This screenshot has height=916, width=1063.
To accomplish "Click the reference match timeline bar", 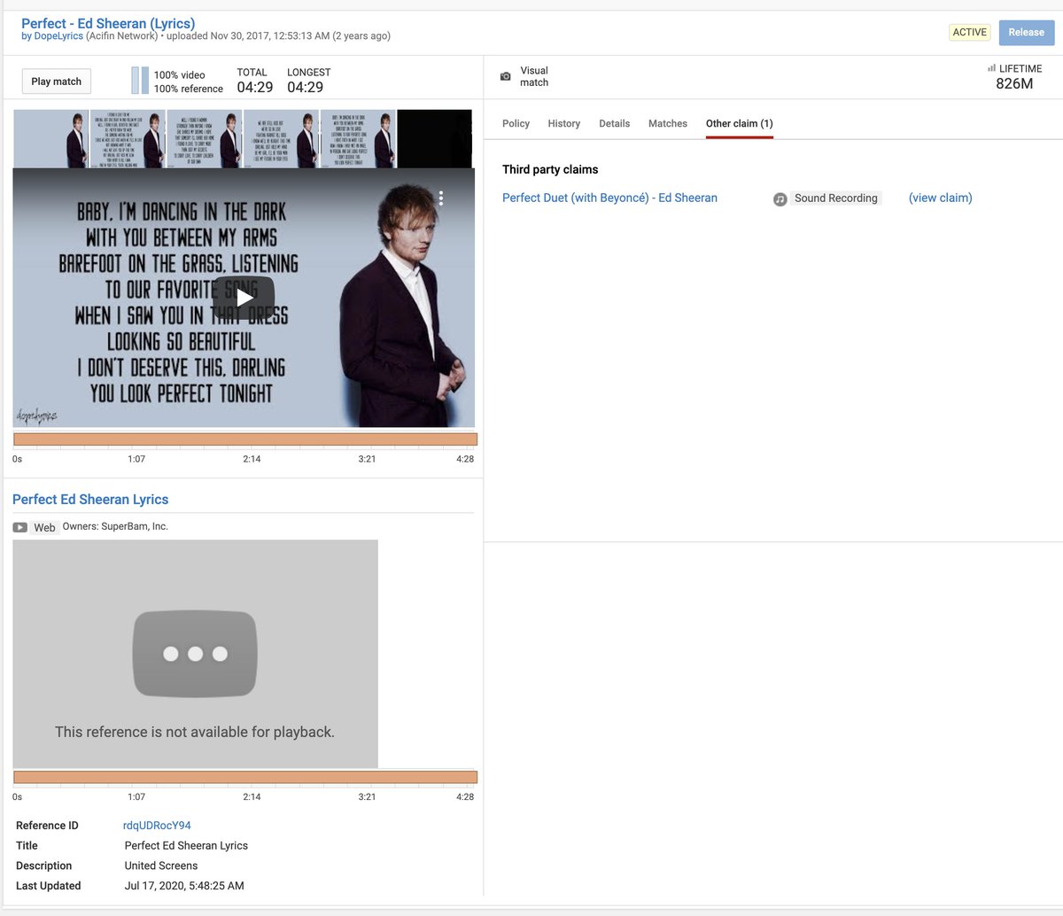I will click(x=245, y=777).
